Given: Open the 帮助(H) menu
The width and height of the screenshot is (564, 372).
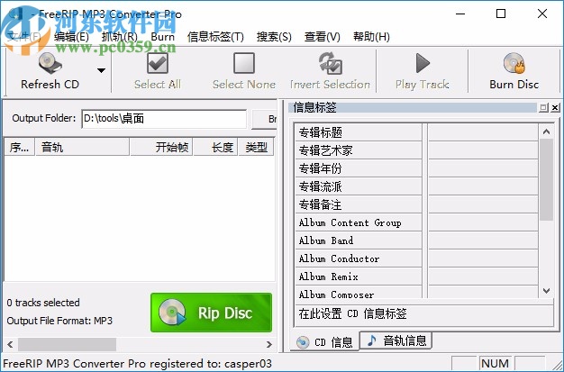Looking at the screenshot, I should click(371, 37).
